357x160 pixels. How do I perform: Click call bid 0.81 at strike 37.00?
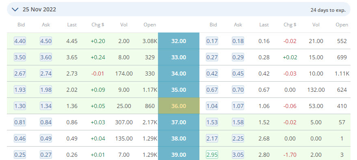20,123
